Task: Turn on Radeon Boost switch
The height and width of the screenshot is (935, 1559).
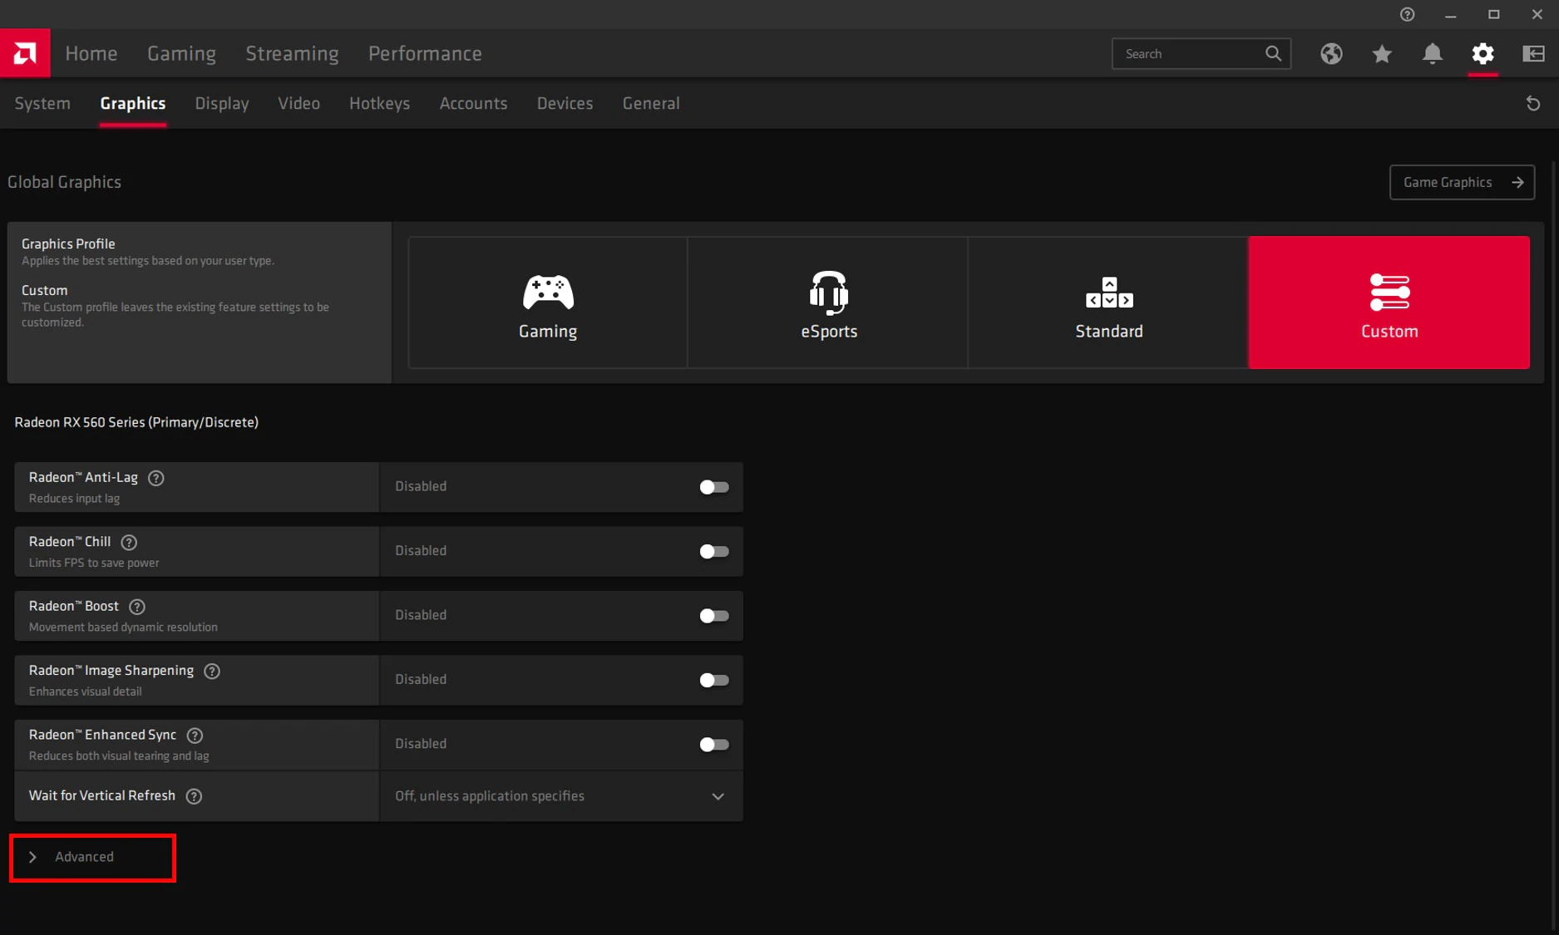Action: (713, 616)
